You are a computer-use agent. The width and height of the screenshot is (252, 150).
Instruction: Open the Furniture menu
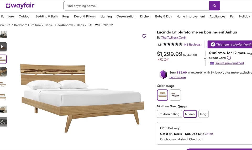tap(8, 16)
